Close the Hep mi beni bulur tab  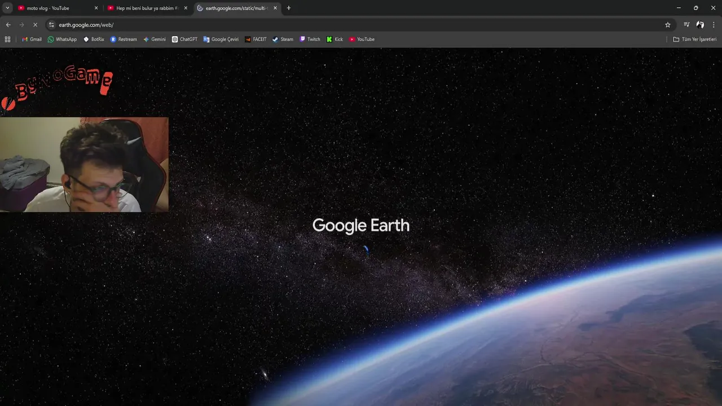pyautogui.click(x=186, y=8)
